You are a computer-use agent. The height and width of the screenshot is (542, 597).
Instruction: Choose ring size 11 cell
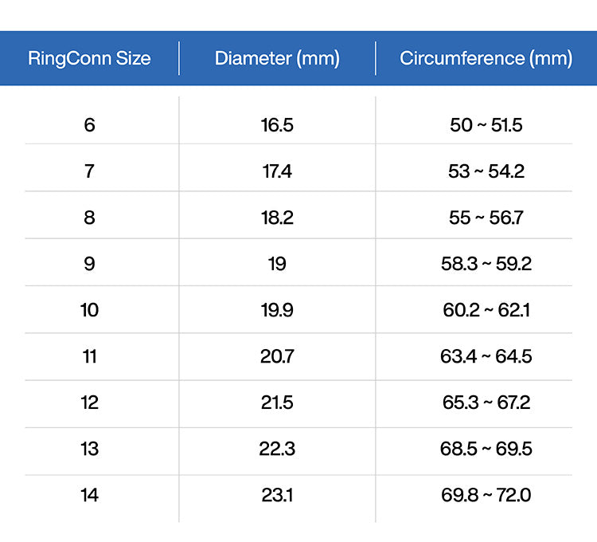click(x=89, y=356)
